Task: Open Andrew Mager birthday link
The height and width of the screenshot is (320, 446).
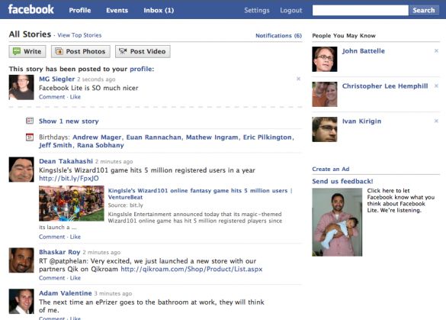Action: (97, 137)
